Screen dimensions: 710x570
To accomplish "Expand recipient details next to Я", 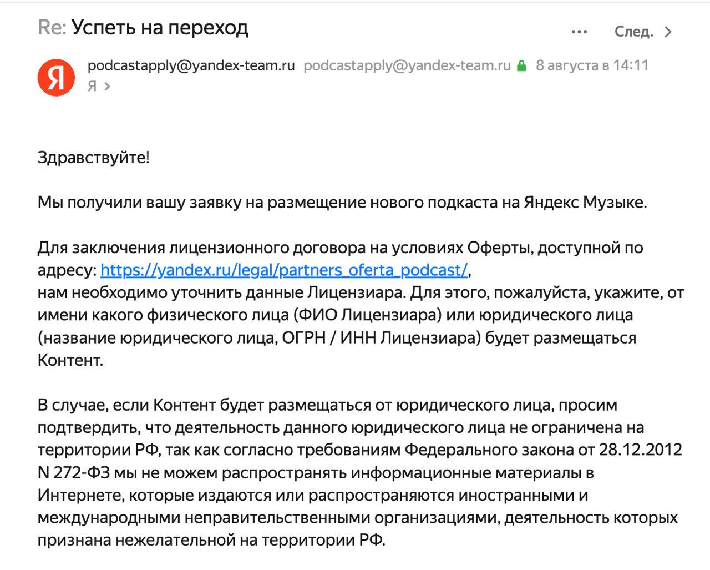I will click(107, 86).
